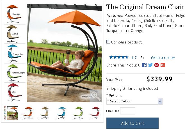Share product via Twitter icon
Viewport: 185px width, 131px height.
pyautogui.click(x=150, y=65)
